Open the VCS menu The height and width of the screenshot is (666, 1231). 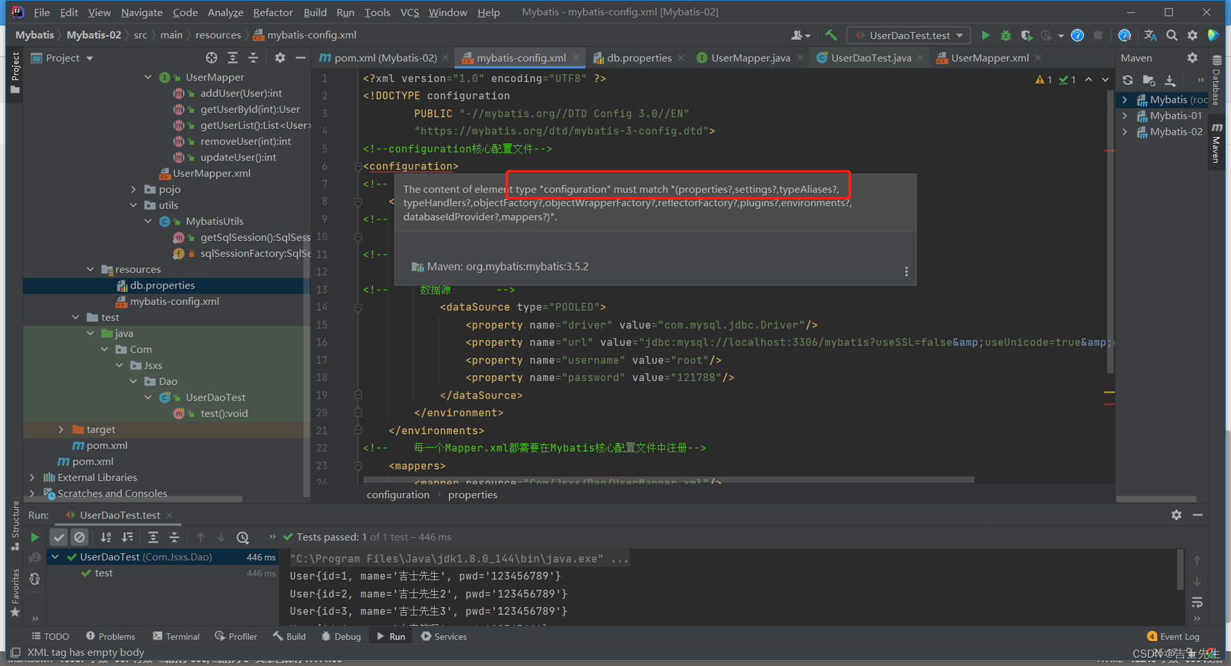pos(410,12)
